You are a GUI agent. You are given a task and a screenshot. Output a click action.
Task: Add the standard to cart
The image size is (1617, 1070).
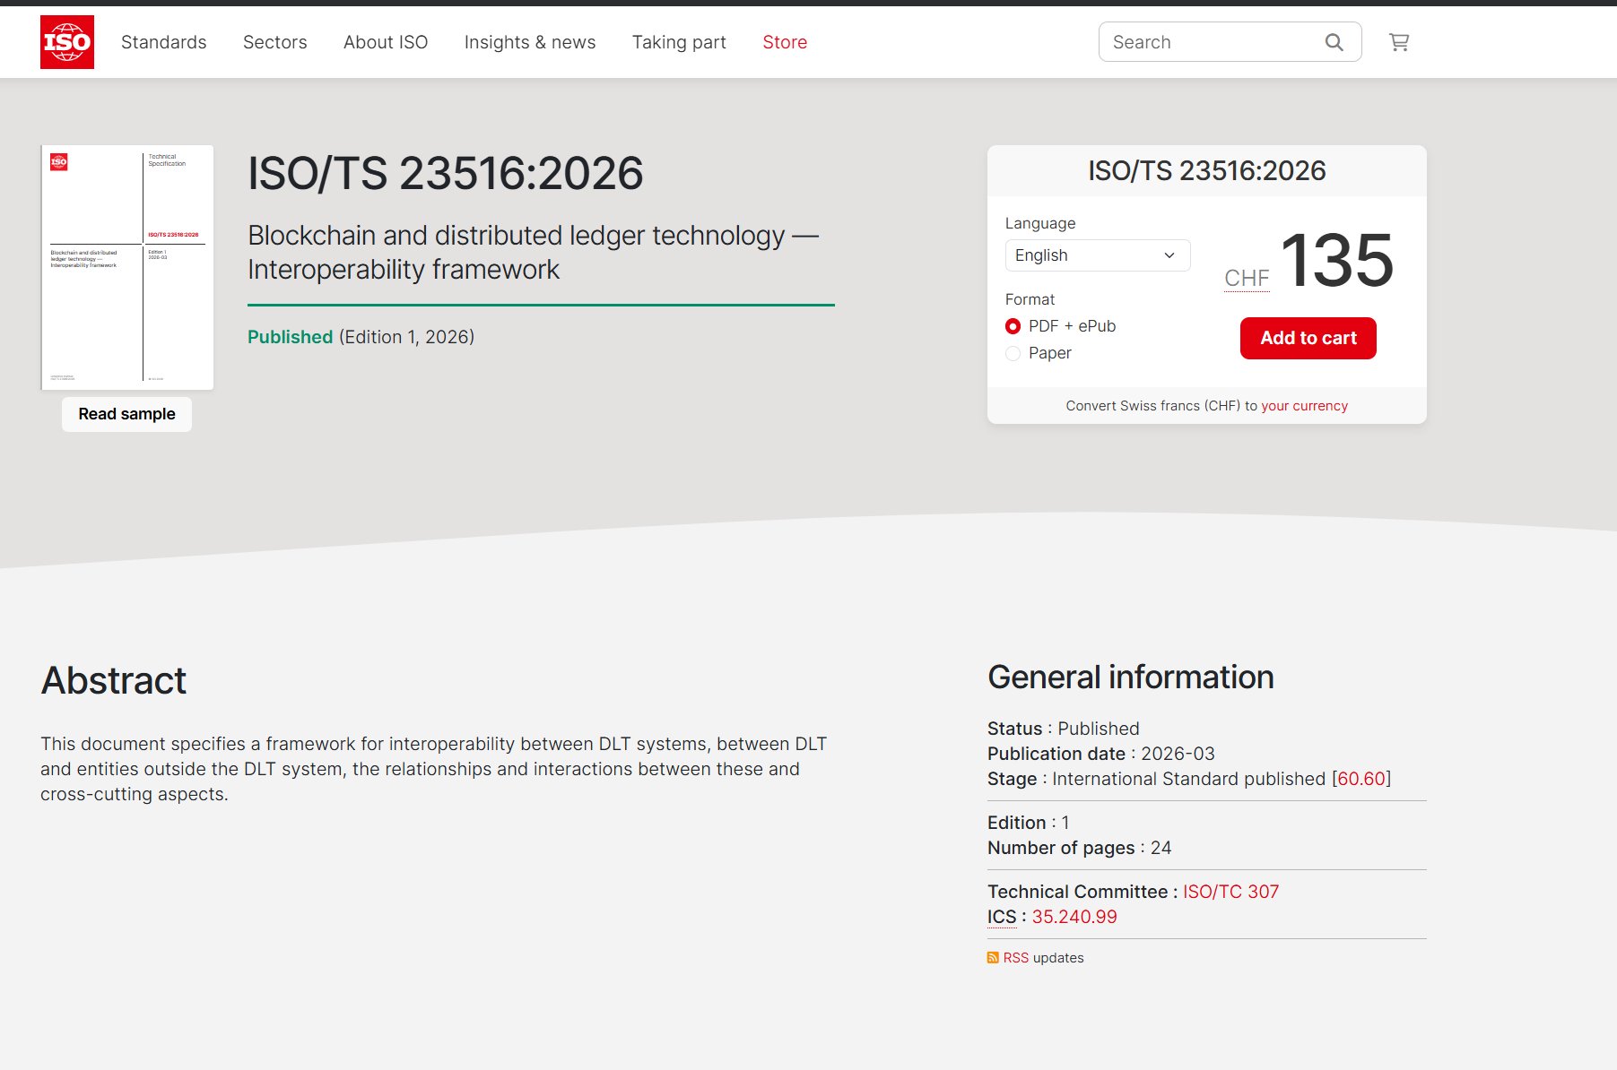[x=1308, y=338]
